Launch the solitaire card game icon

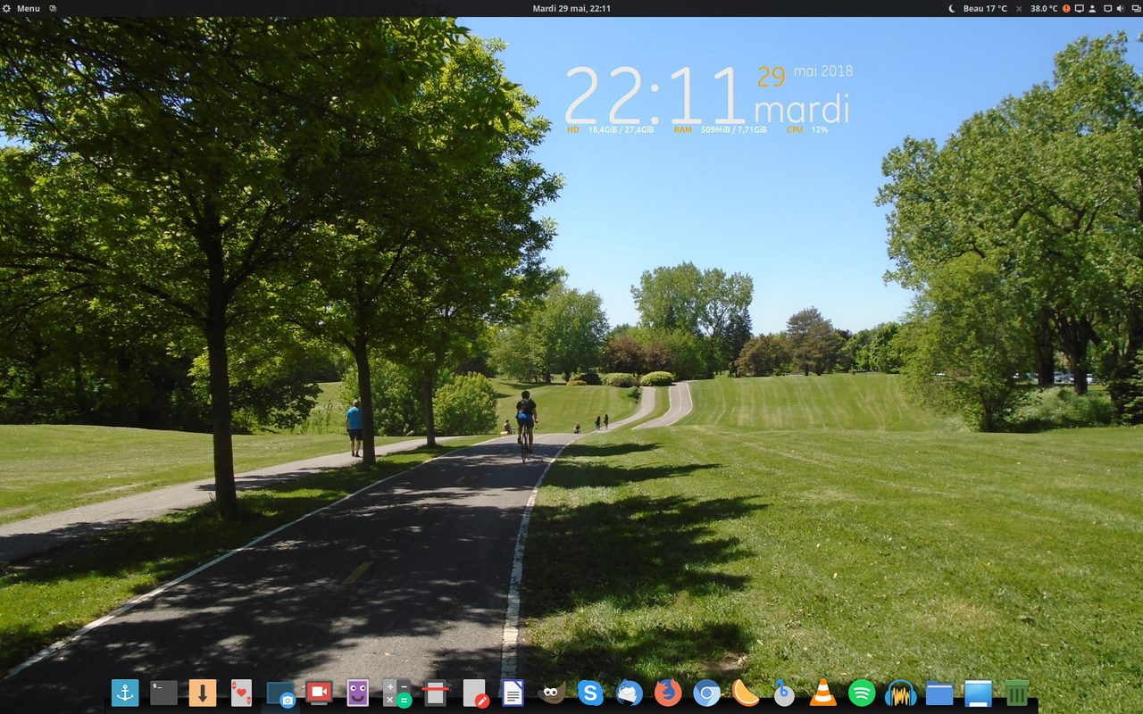(x=241, y=693)
